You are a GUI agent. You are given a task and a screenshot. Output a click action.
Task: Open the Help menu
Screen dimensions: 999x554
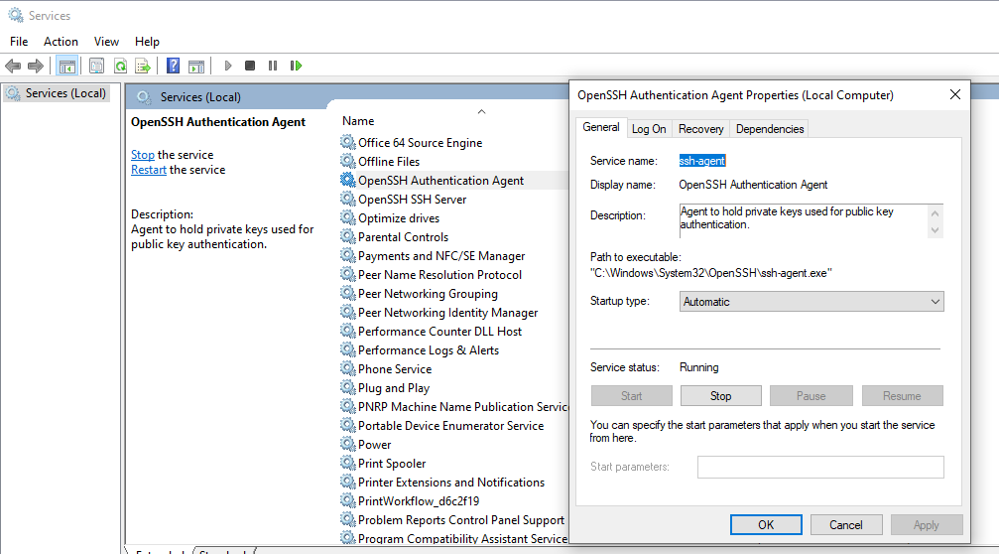pyautogui.click(x=147, y=42)
